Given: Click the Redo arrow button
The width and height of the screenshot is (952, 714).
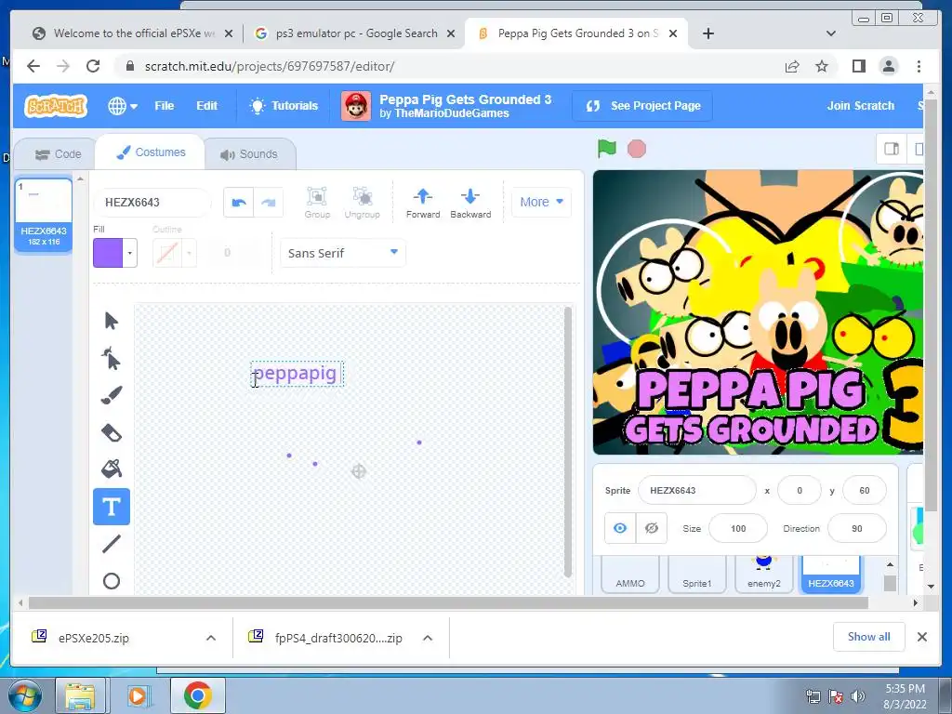Looking at the screenshot, I should point(269,202).
